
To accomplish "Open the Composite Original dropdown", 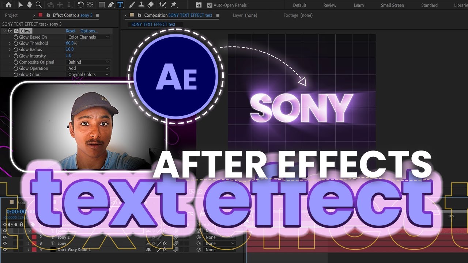I will tap(88, 62).
